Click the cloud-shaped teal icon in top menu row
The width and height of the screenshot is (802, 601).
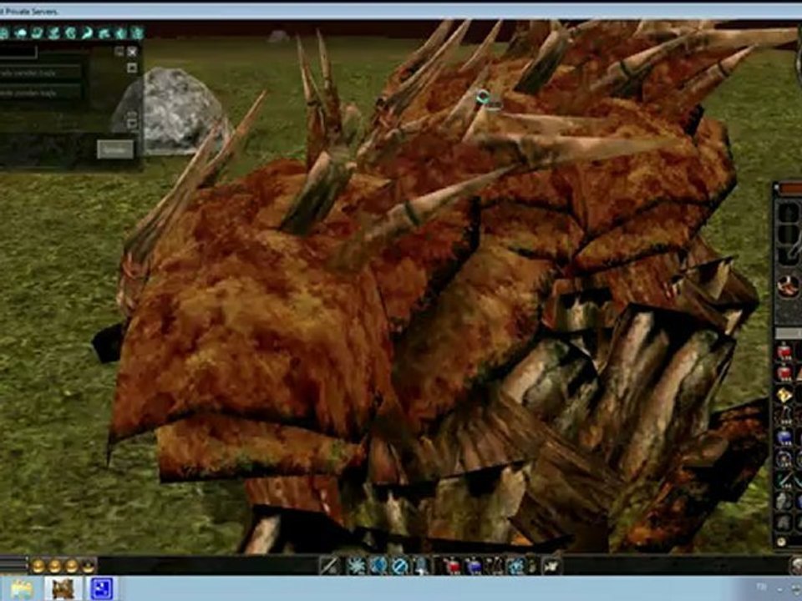click(21, 33)
